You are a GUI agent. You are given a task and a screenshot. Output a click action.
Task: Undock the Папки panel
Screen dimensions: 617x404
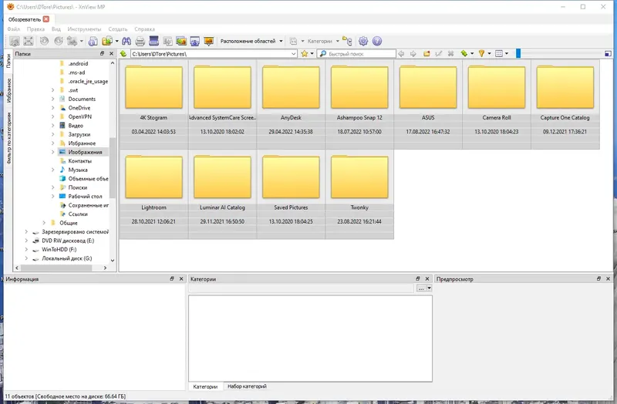(x=103, y=53)
